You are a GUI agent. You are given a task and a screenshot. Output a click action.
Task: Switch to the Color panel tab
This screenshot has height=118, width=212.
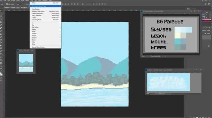coord(189,9)
